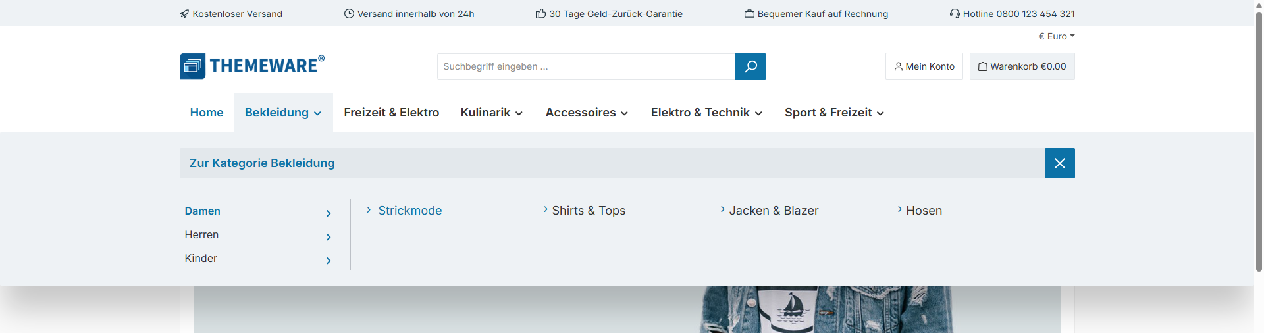The image size is (1264, 333).
Task: Click the Bequemer Kauf auf Rechnung text
Action: coord(822,14)
